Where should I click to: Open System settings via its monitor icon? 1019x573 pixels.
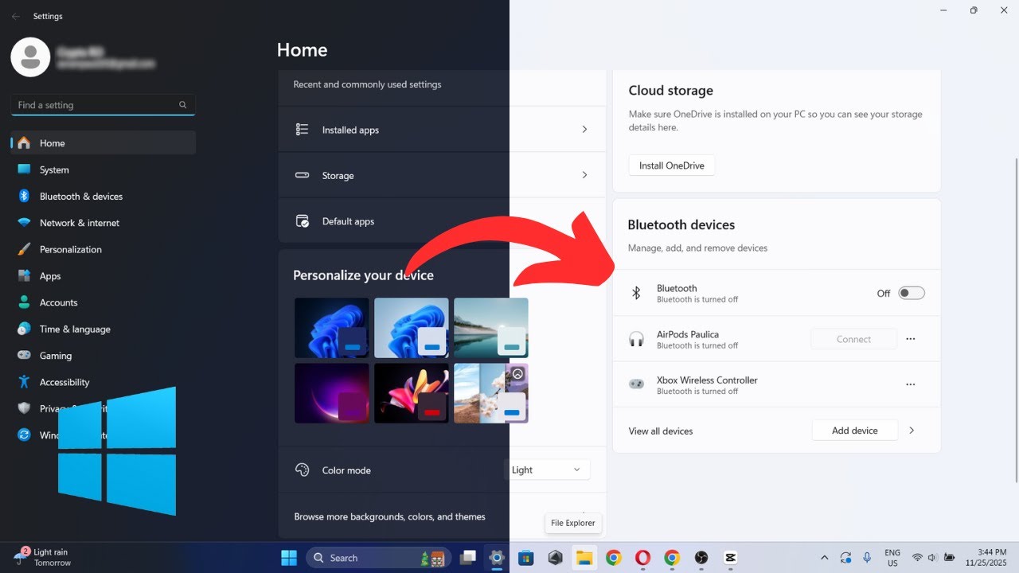[24, 170]
